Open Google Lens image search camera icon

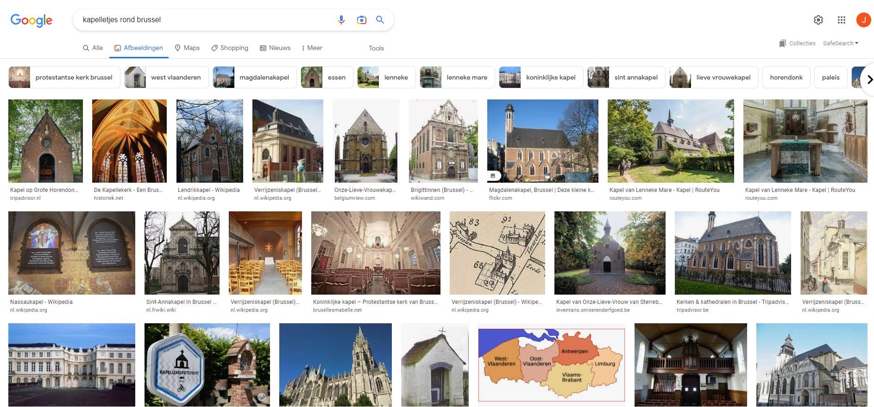(361, 20)
